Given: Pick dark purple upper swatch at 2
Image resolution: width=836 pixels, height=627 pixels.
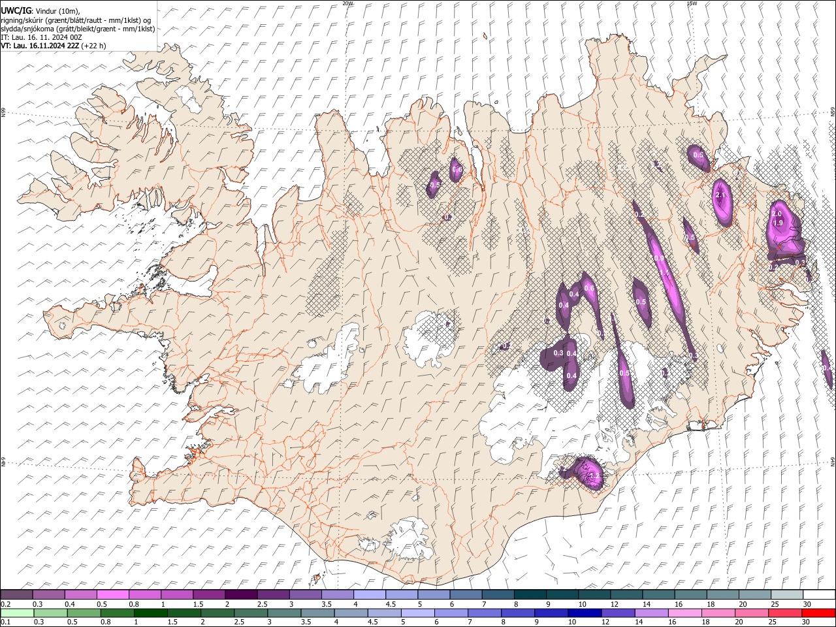Looking at the screenshot, I should tap(241, 595).
